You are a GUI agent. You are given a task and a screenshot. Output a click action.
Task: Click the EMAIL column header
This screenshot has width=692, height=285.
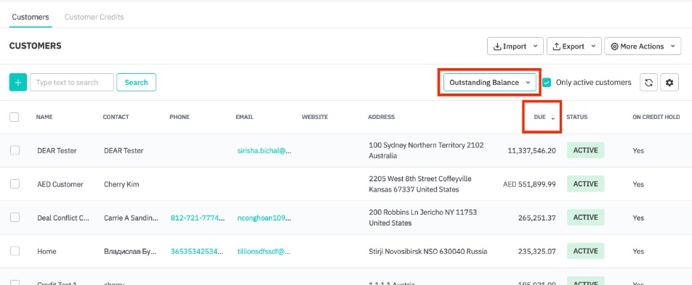[x=244, y=117]
